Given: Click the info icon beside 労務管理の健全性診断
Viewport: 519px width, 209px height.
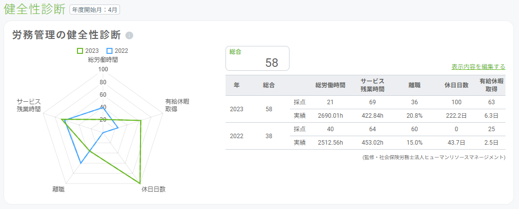Looking at the screenshot, I should pyautogui.click(x=129, y=35).
